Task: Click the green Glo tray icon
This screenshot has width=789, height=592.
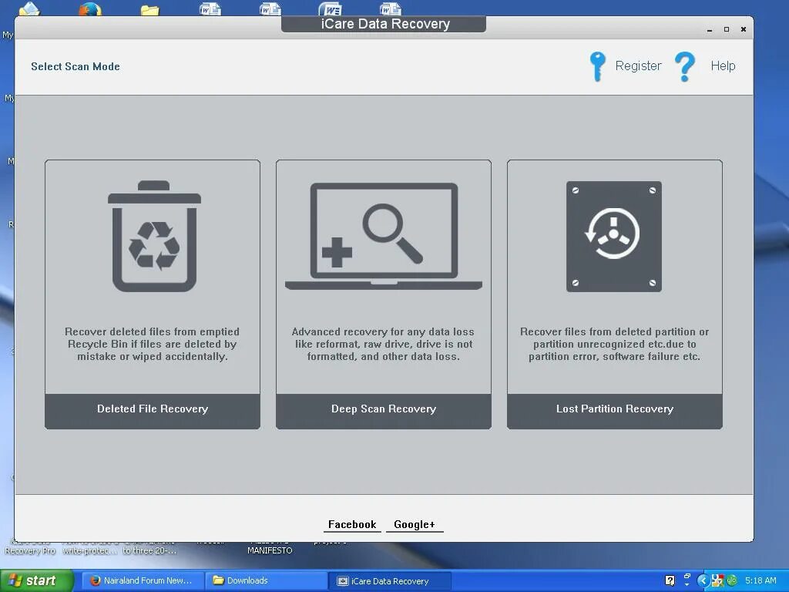Action: (732, 580)
